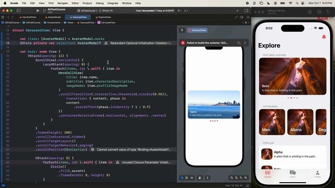Select the Chats tab in Simulator
335x188 pixels.
click(293, 174)
